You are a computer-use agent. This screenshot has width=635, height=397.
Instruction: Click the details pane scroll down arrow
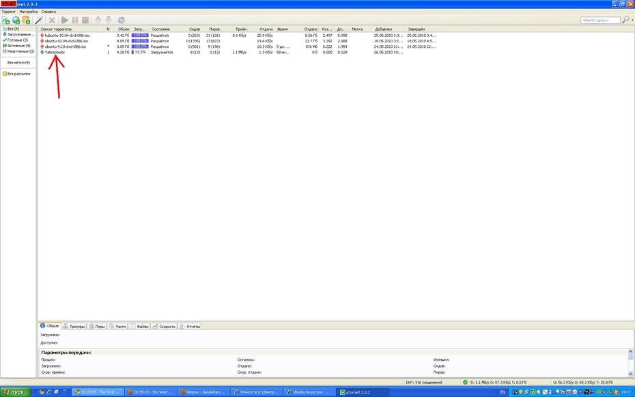click(x=630, y=374)
